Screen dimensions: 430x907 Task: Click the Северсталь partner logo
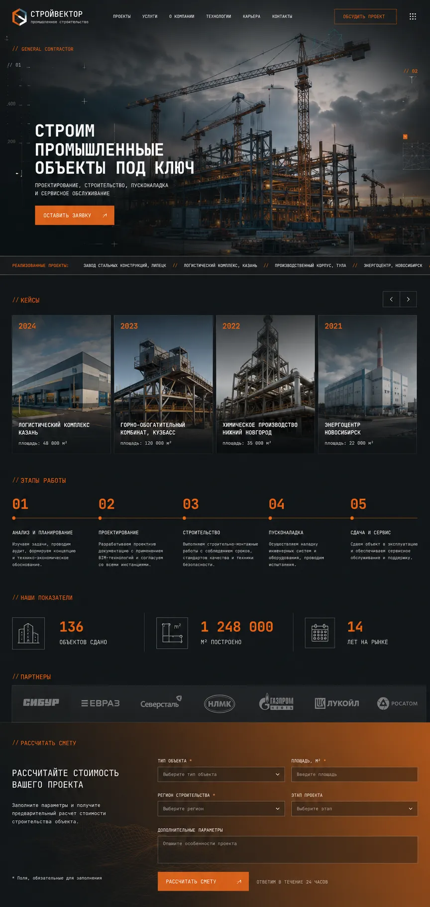161,703
